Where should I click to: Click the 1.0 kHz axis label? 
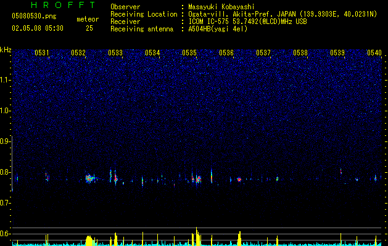[x=5, y=111]
